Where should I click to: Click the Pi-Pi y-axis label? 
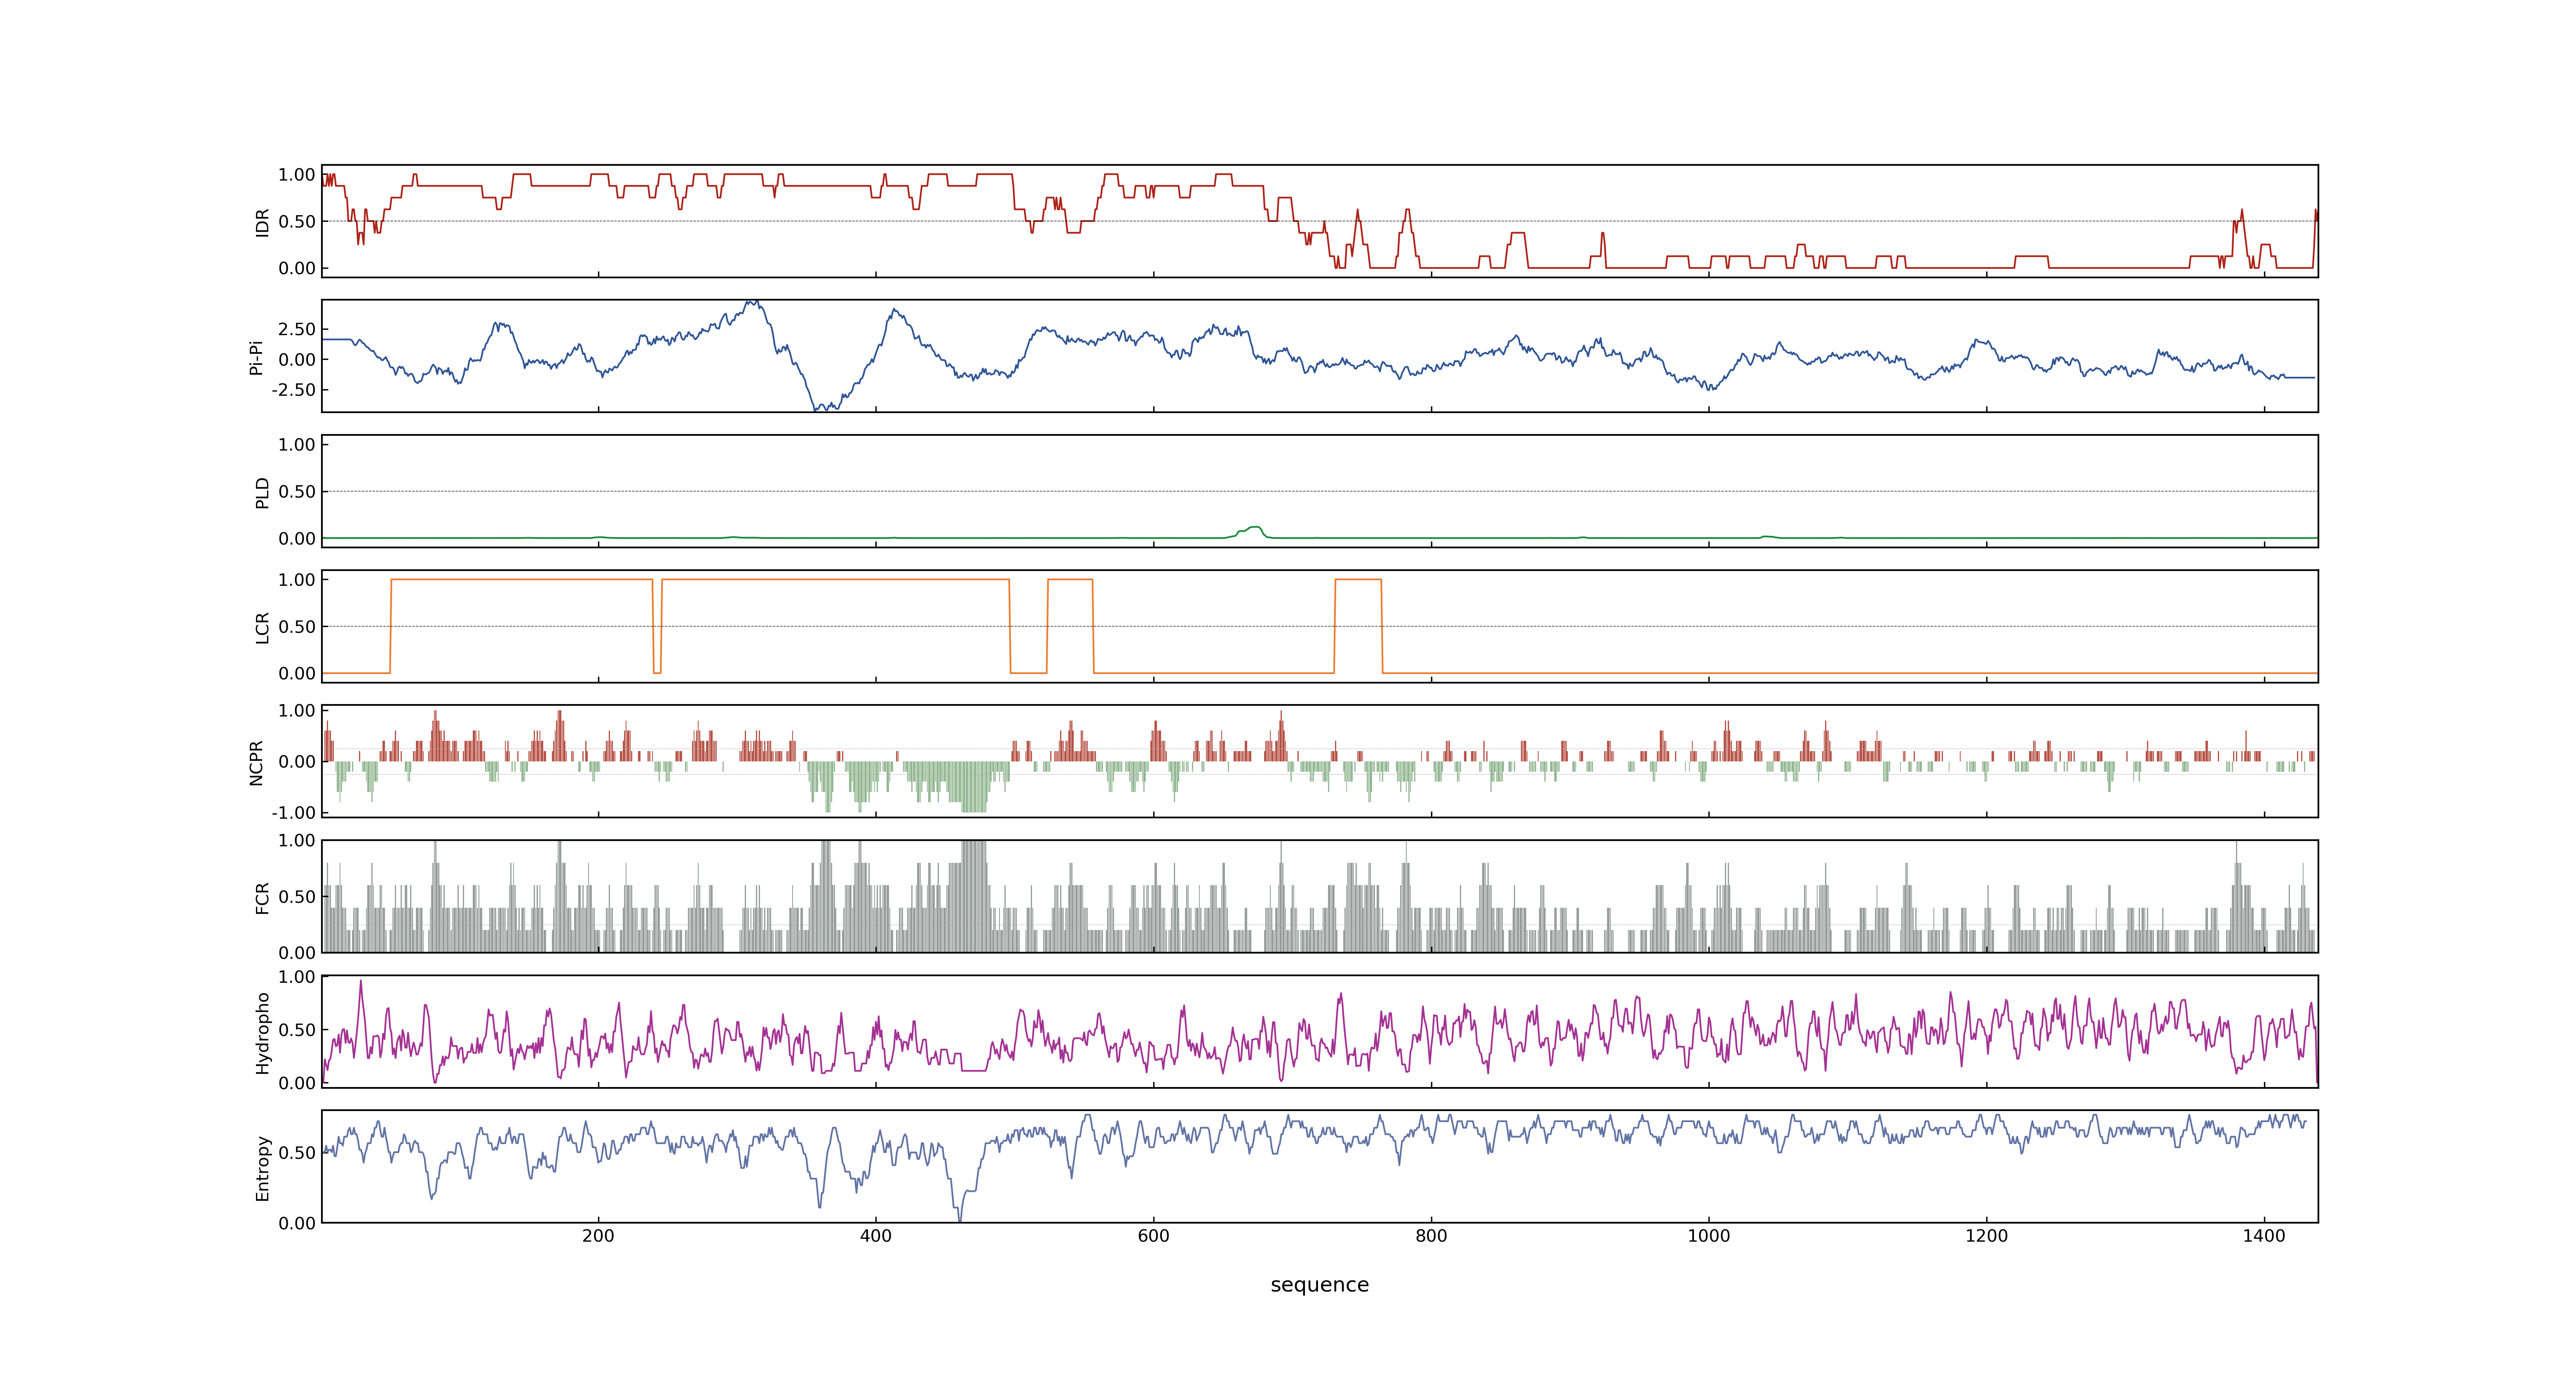(x=256, y=357)
